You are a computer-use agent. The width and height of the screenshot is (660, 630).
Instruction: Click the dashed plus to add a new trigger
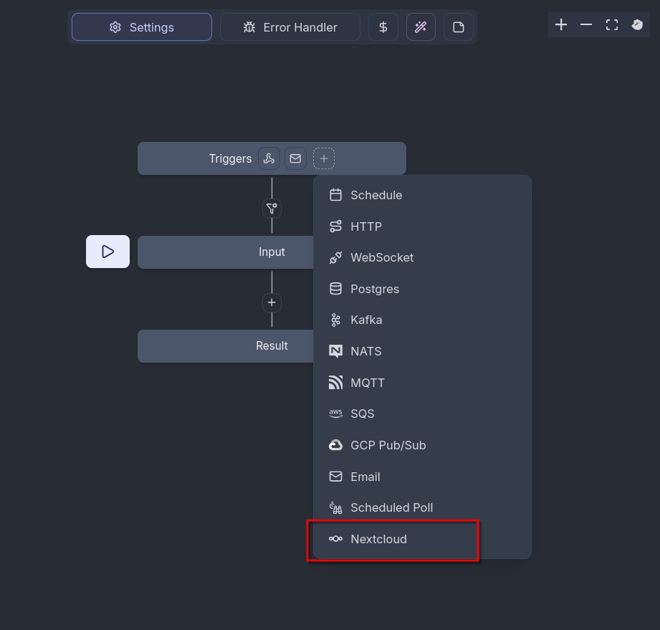coord(324,158)
